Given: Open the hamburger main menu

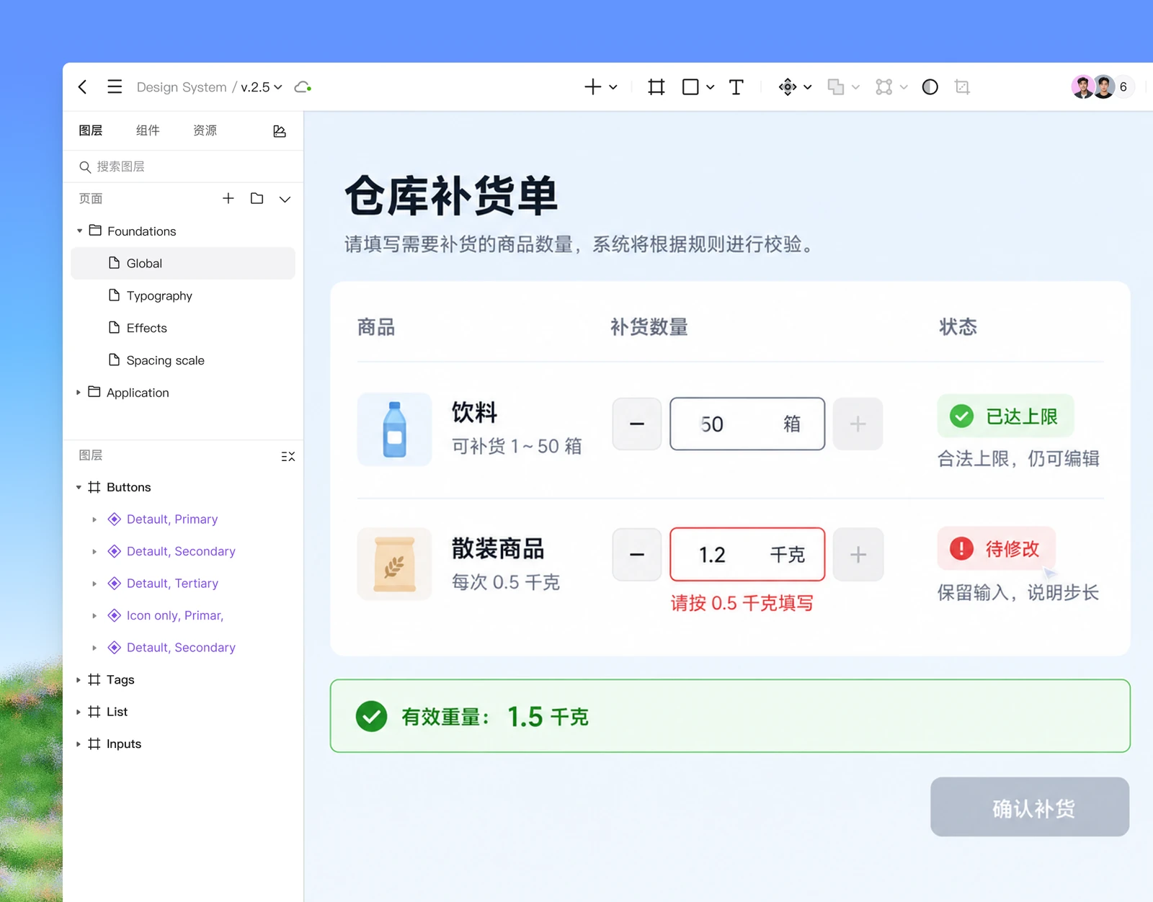Looking at the screenshot, I should (x=115, y=87).
